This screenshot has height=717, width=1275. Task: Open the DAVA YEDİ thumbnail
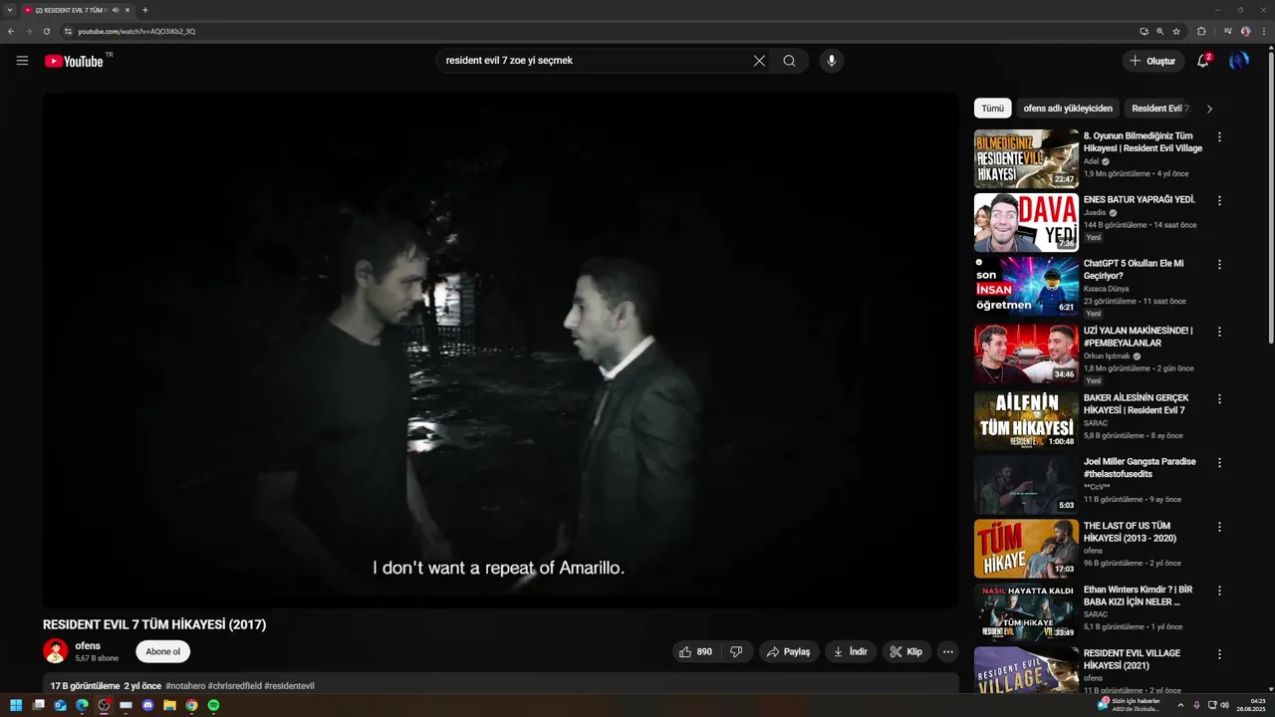point(1026,222)
